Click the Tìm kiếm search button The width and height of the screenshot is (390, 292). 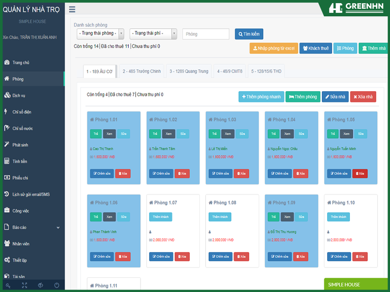coord(249,34)
